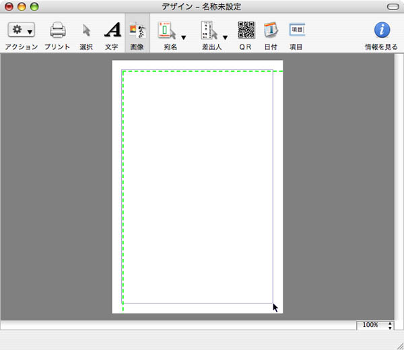404x350 pixels.
Task: Open 情報を見る info panel
Action: coord(381,30)
